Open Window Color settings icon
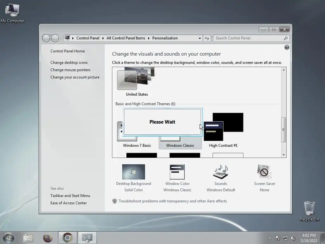325x244 pixels. point(177,172)
